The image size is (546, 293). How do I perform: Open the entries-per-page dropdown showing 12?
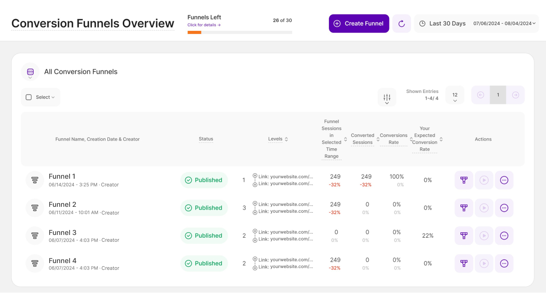pos(455,95)
